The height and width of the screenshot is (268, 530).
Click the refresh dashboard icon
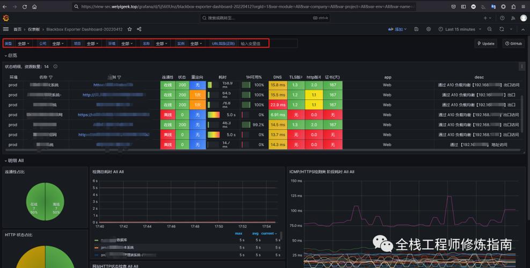pos(502,29)
